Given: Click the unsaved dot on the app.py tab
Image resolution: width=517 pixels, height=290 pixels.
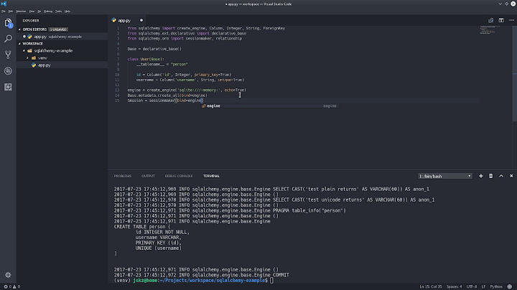Looking at the screenshot, I should tap(141, 20).
